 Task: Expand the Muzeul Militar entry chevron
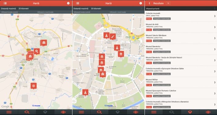215,82
